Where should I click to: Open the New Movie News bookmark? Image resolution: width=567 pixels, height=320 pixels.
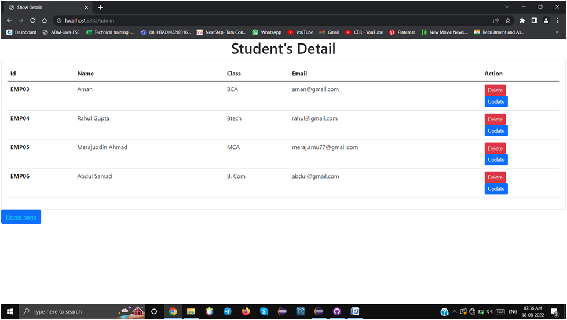pyautogui.click(x=445, y=32)
